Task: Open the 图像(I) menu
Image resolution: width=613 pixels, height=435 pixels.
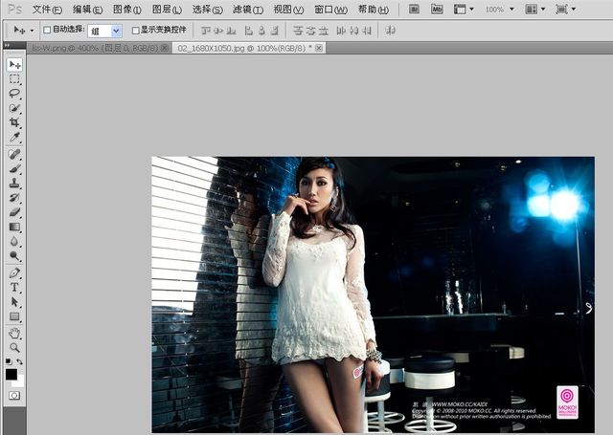Action: click(127, 10)
